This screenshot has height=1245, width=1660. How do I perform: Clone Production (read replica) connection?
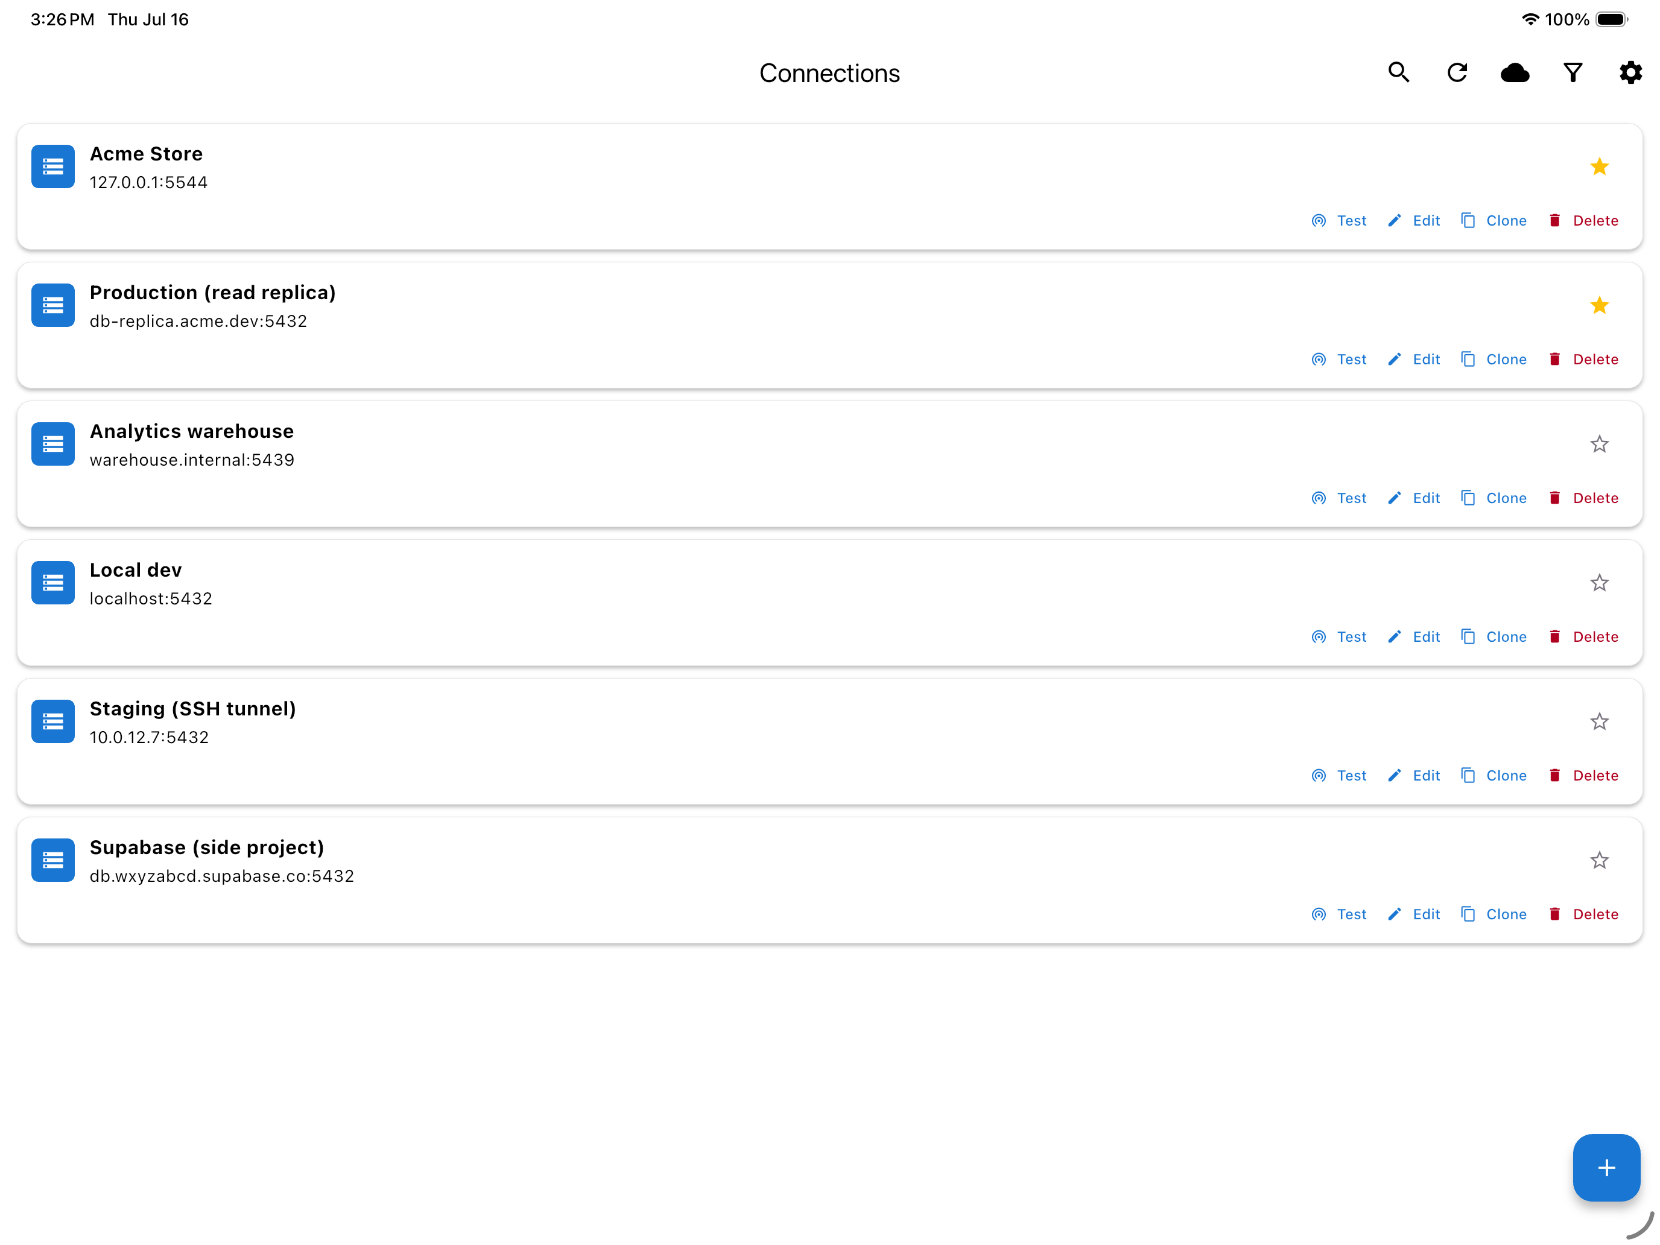pyautogui.click(x=1494, y=360)
